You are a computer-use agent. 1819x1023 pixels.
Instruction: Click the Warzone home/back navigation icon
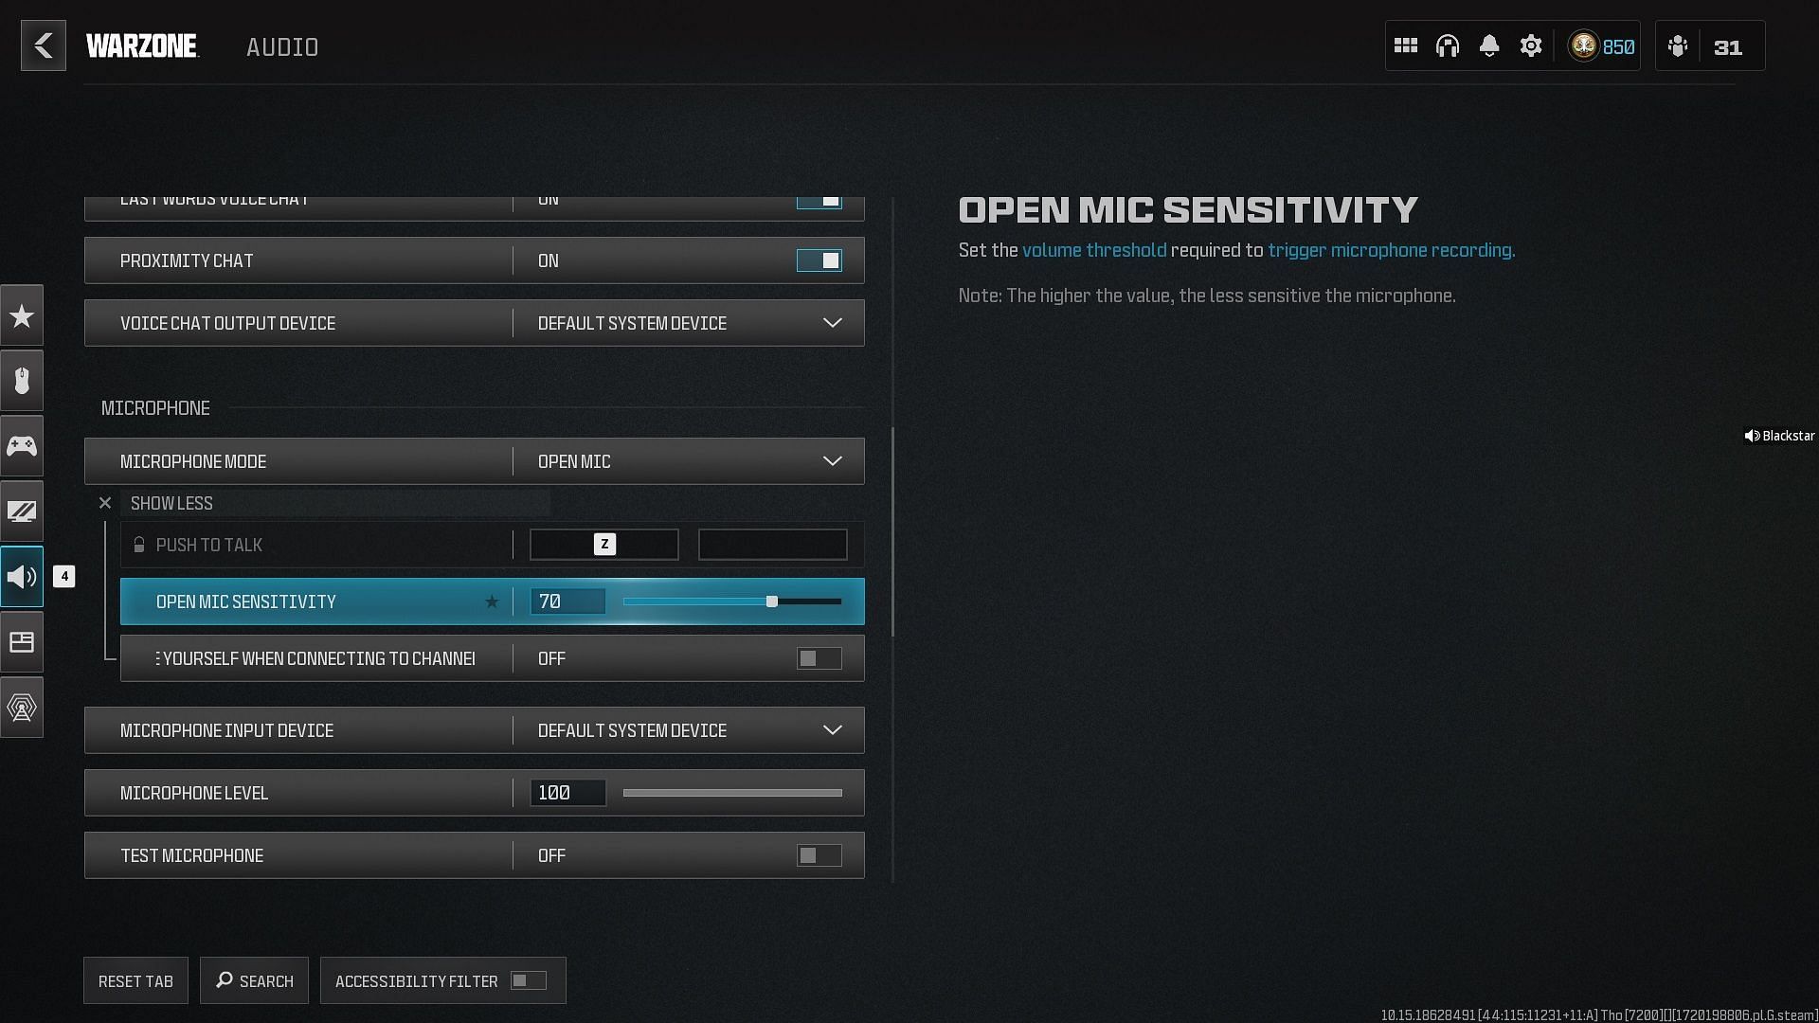44,45
